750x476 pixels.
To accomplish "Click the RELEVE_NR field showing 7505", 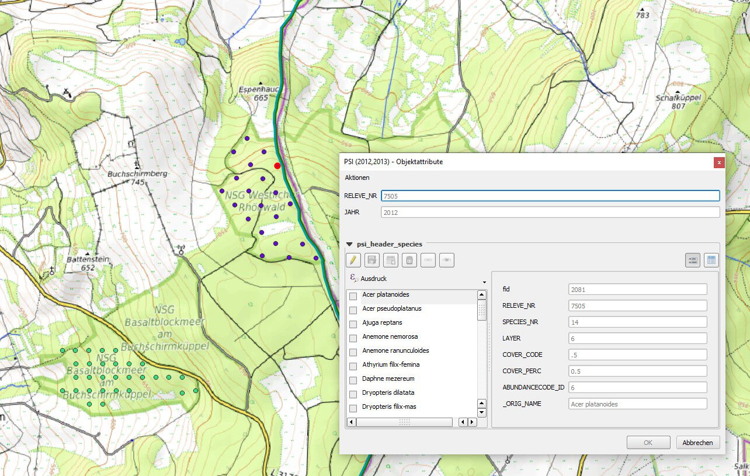I will [550, 196].
